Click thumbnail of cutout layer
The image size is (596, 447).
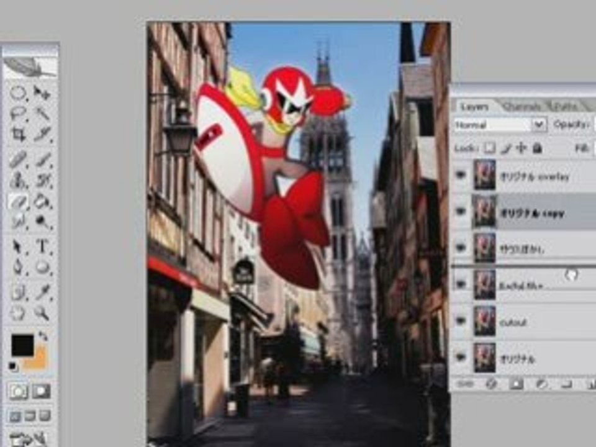pos(485,321)
